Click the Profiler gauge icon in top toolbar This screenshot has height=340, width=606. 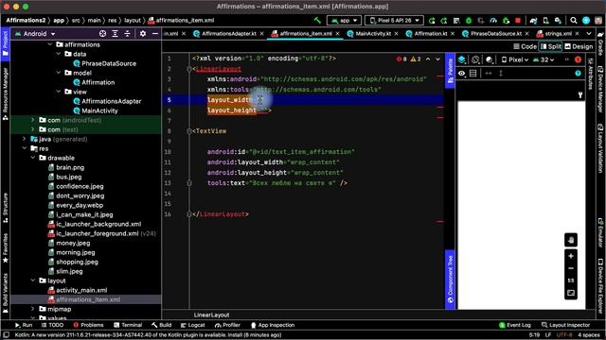pos(493,21)
